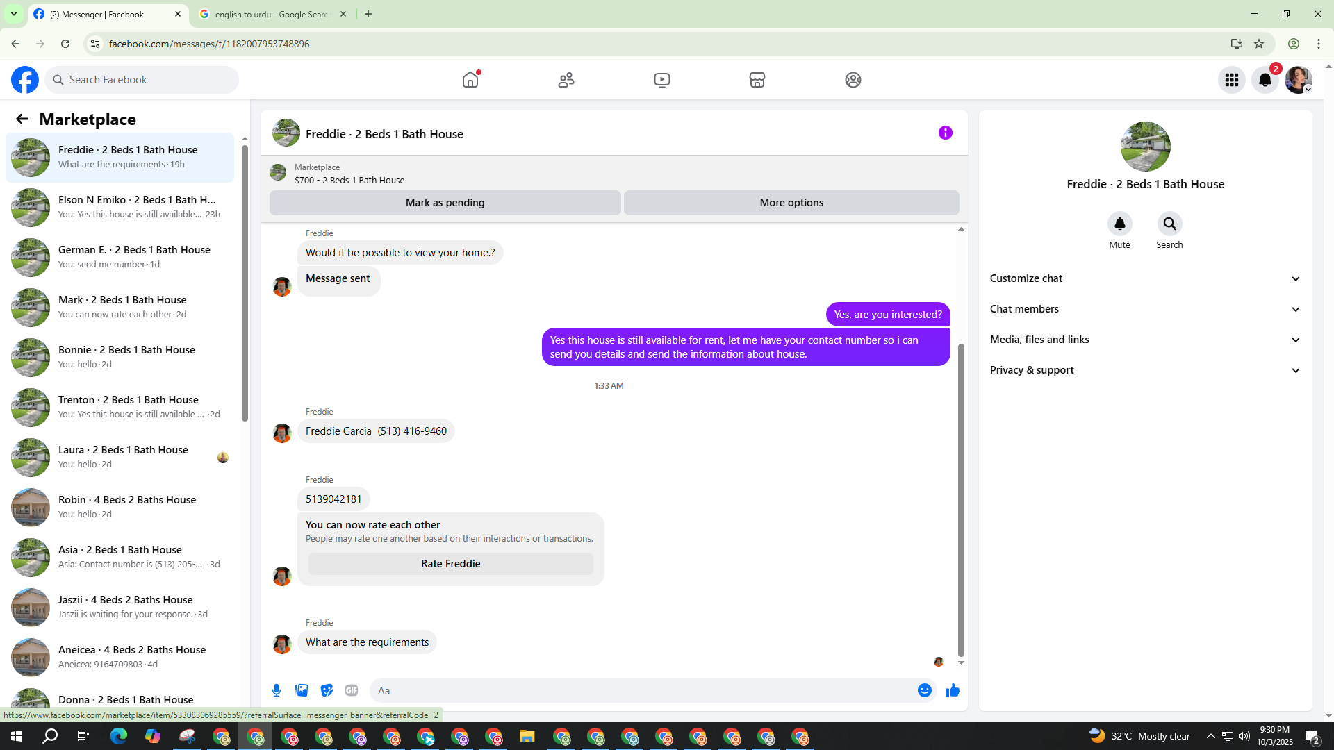Reload the page in browser toolbar

(65, 44)
